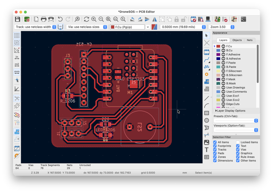Toggle the grid display icon
Viewport: 273px width, 193px height.
(17, 35)
